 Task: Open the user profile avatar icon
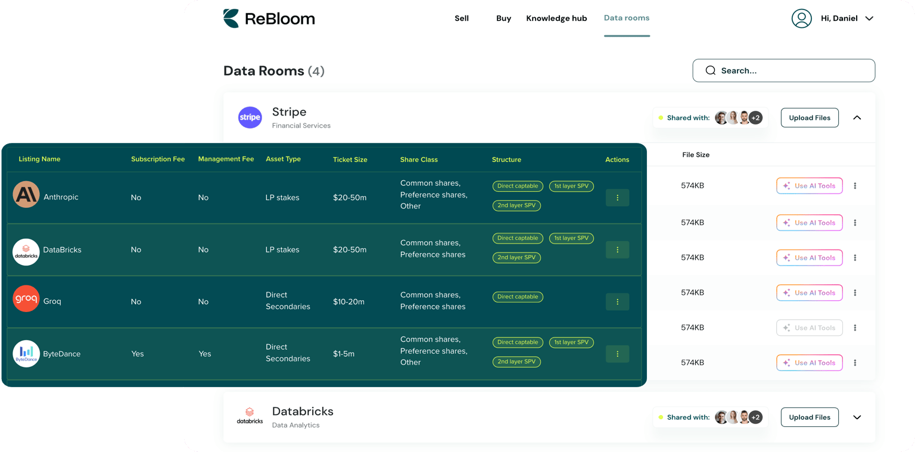point(801,18)
